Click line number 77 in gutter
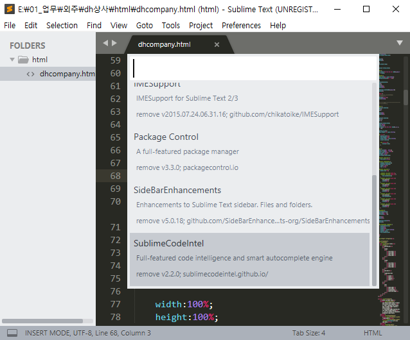 115,304
